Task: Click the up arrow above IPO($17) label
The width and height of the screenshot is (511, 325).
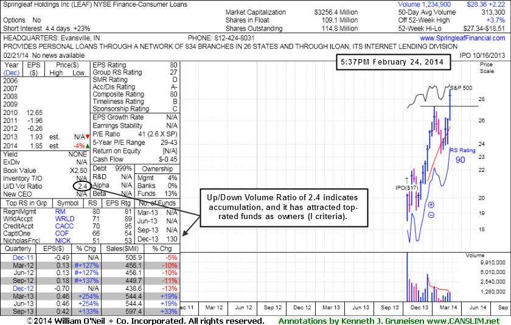Action: coord(406,180)
